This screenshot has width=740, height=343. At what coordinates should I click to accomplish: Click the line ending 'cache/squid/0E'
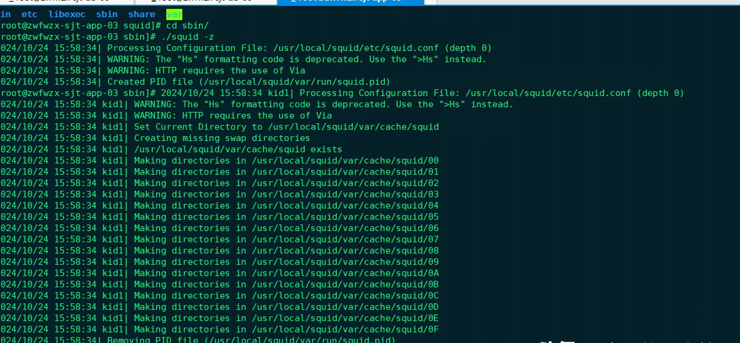pos(220,318)
